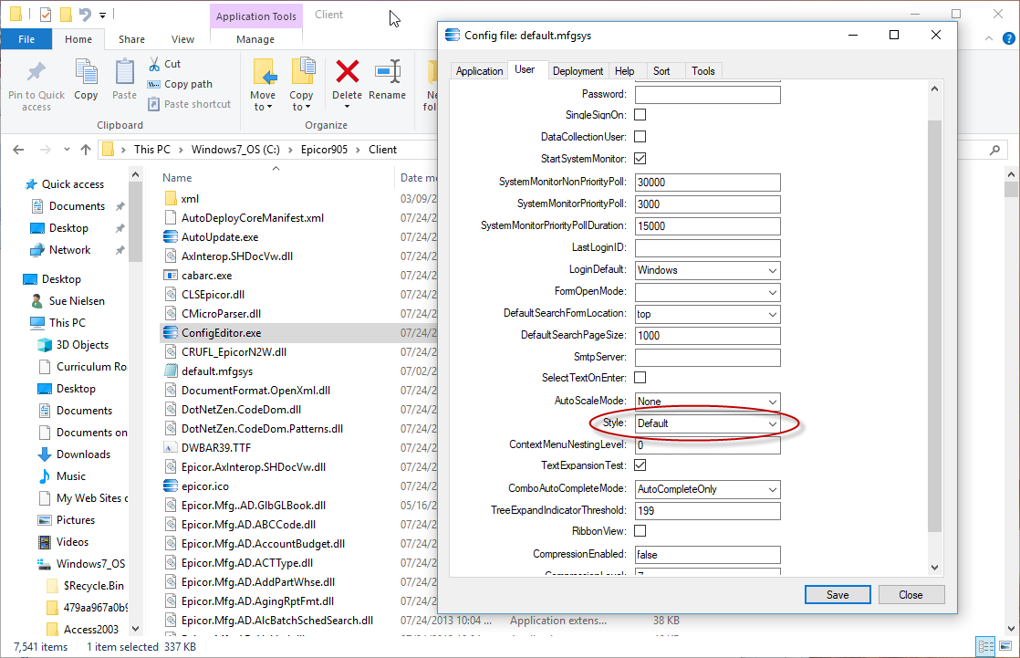Viewport: 1020px width, 658px height.
Task: Click the DefaultSearchPageSize field
Action: click(x=708, y=336)
